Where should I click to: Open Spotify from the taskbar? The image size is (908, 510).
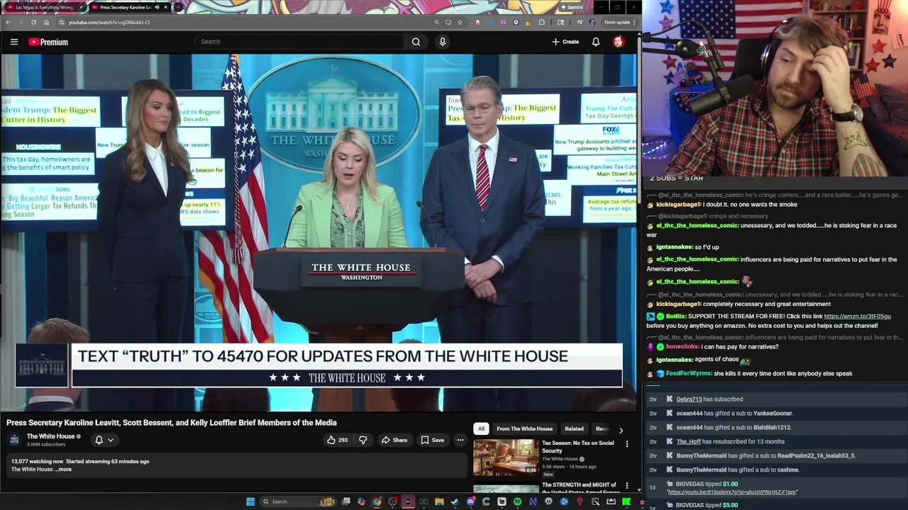point(517,501)
